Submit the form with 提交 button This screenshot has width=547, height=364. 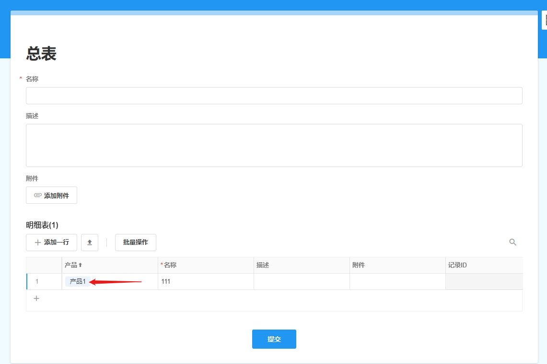274,339
